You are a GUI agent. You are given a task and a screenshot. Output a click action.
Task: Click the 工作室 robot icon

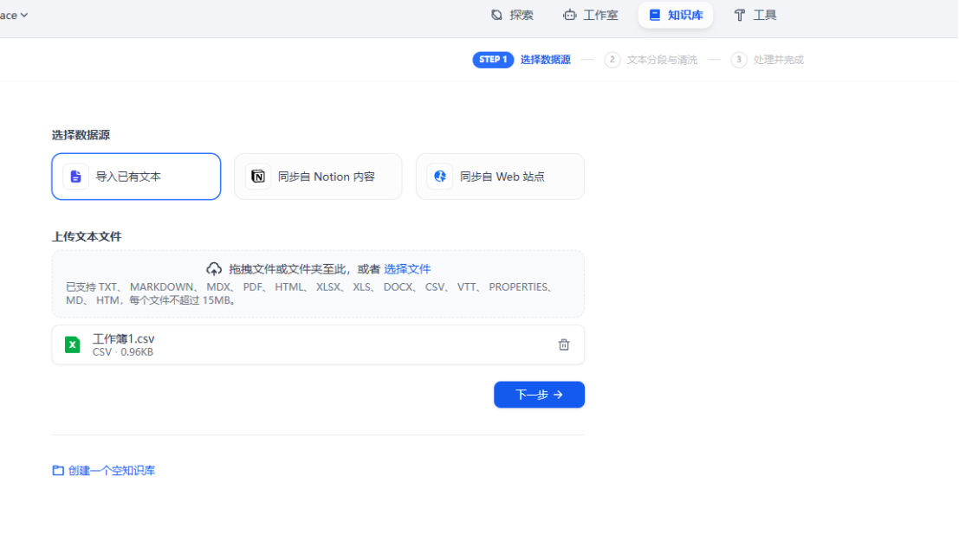pyautogui.click(x=569, y=15)
